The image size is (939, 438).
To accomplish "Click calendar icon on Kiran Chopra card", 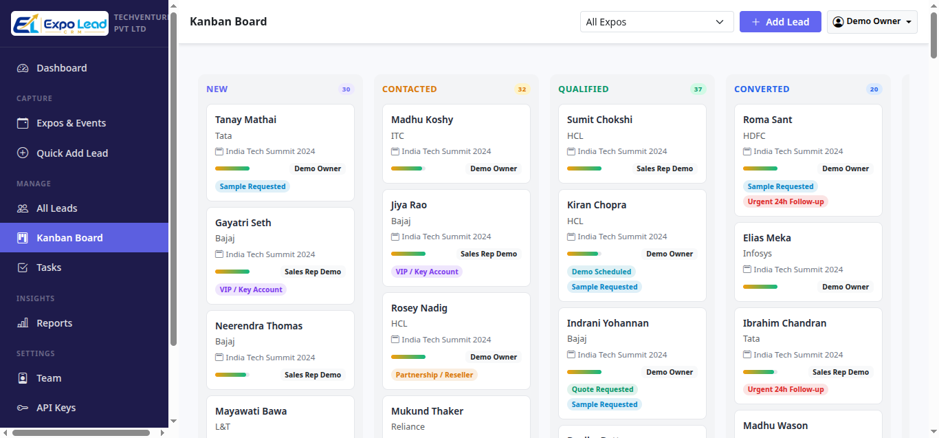I will click(571, 237).
